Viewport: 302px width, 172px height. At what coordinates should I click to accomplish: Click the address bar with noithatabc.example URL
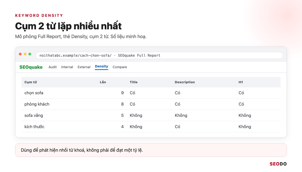pos(159,55)
